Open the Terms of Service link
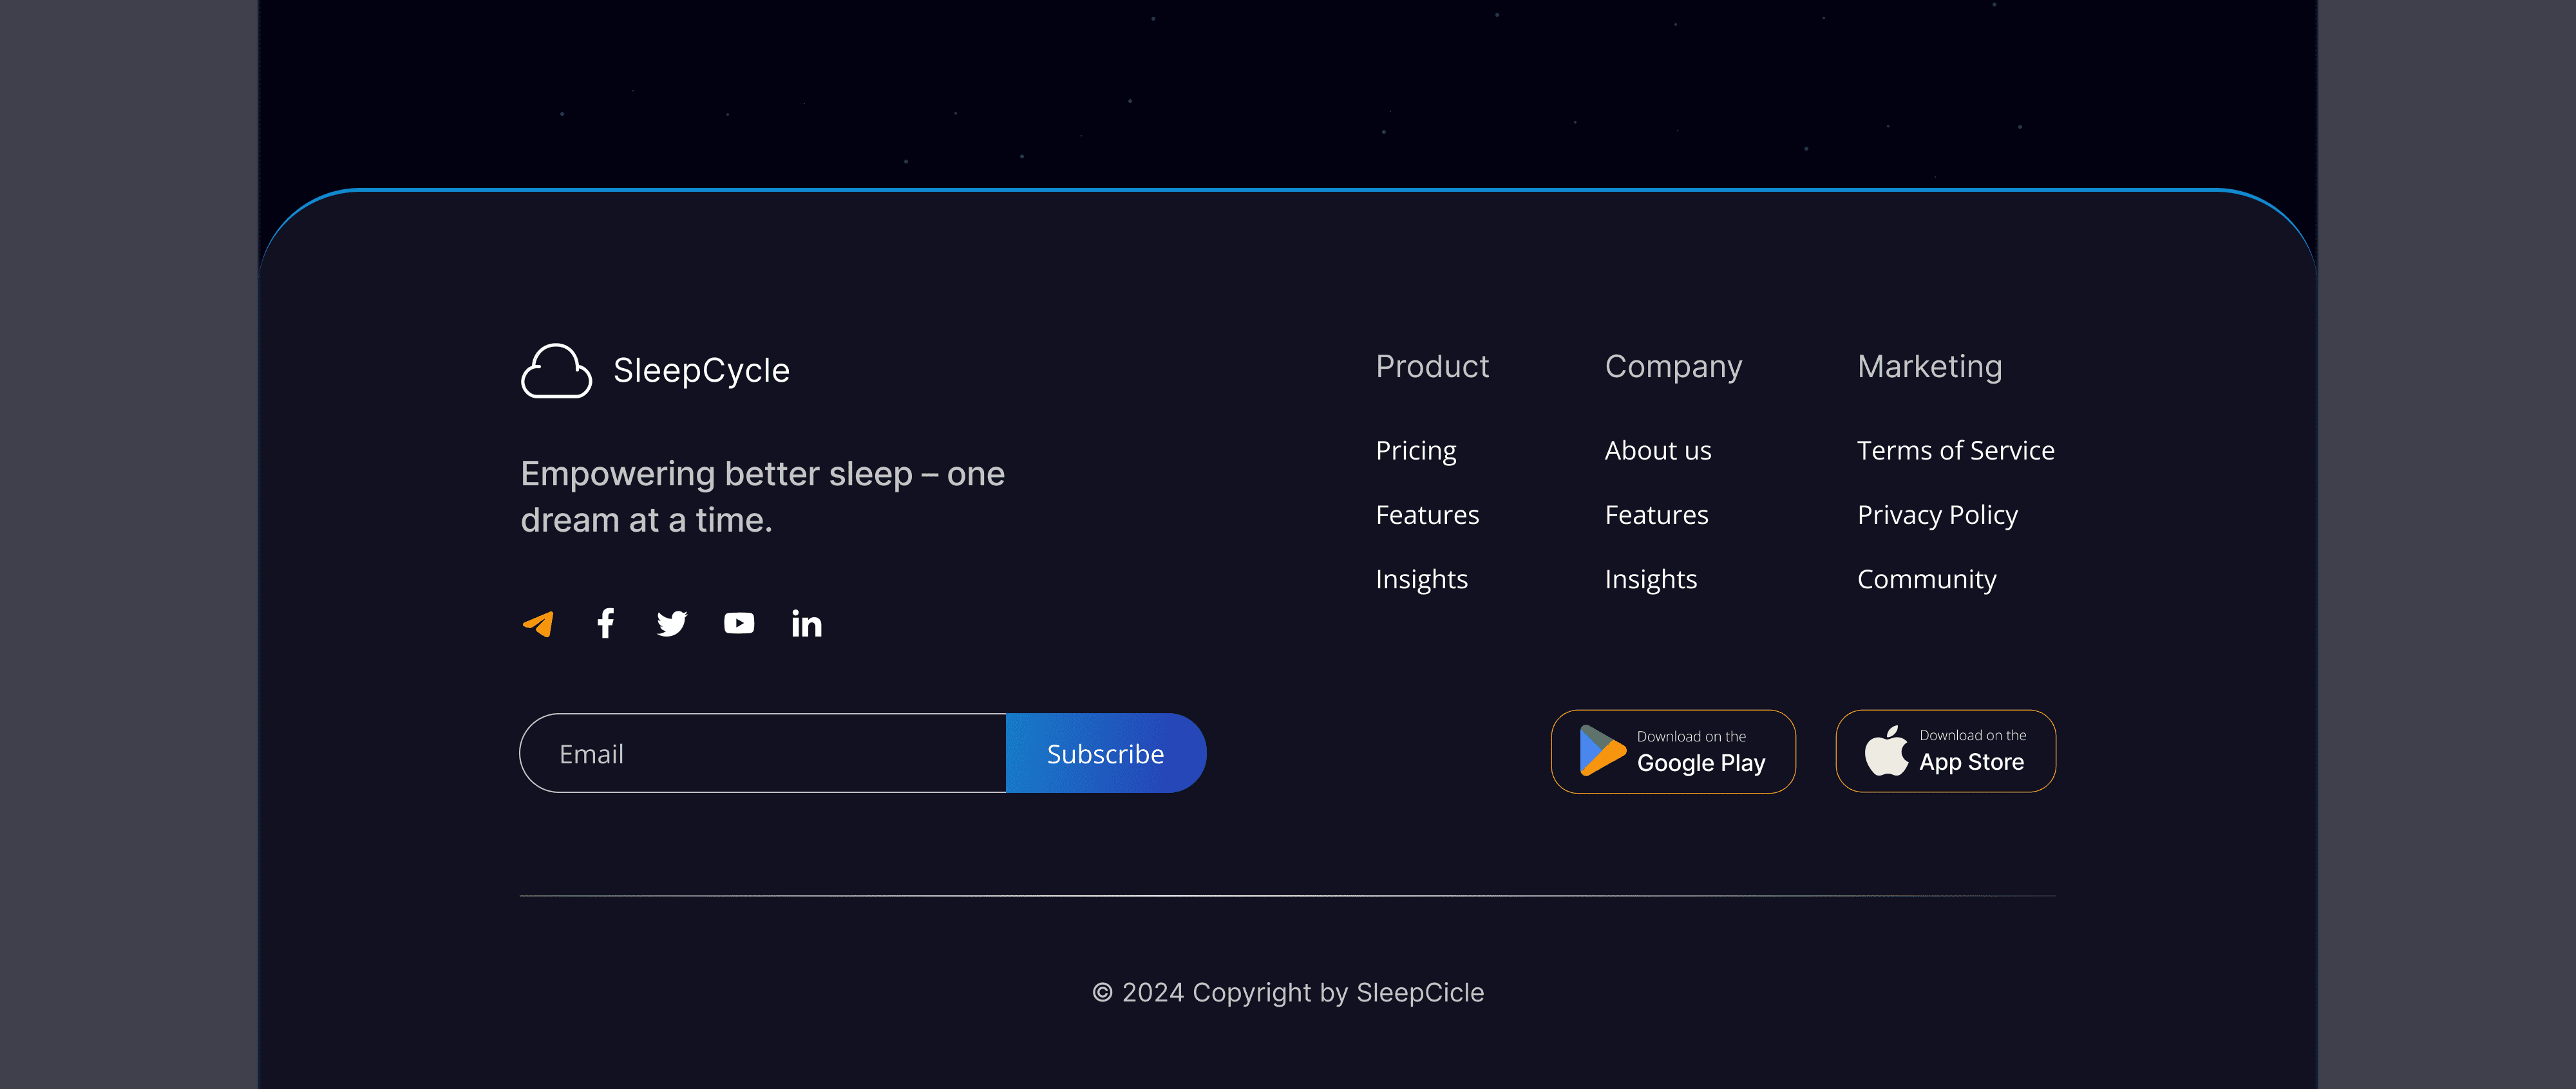2576x1089 pixels. pyautogui.click(x=1955, y=451)
